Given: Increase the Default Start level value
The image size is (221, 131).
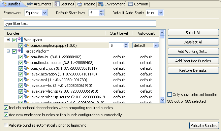Looking at the screenshot, I should pyautogui.click(x=101, y=11).
